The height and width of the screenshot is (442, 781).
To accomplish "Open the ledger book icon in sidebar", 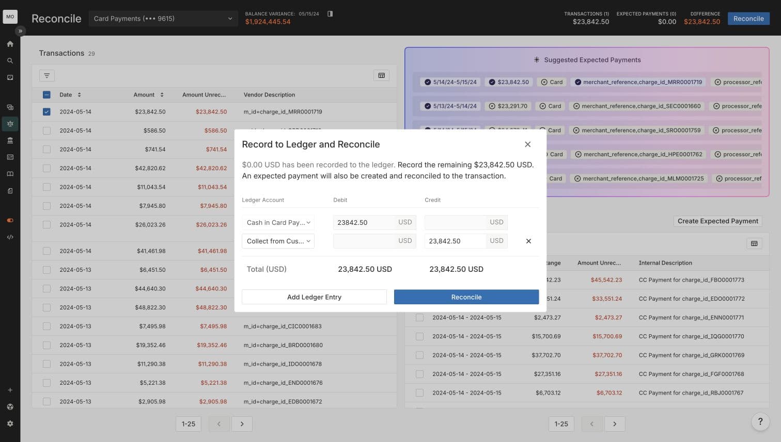I will pyautogui.click(x=10, y=174).
